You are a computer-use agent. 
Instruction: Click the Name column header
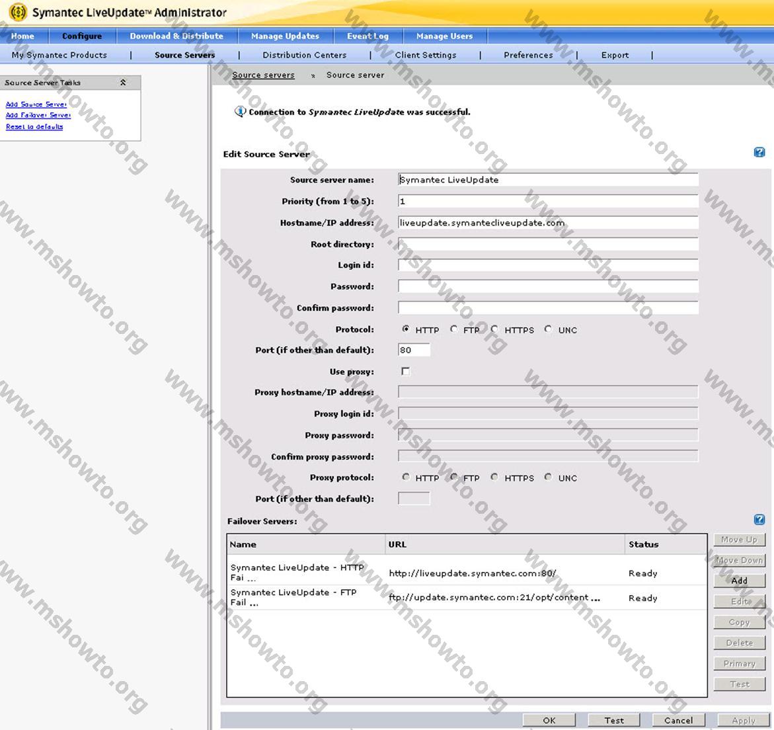point(306,544)
